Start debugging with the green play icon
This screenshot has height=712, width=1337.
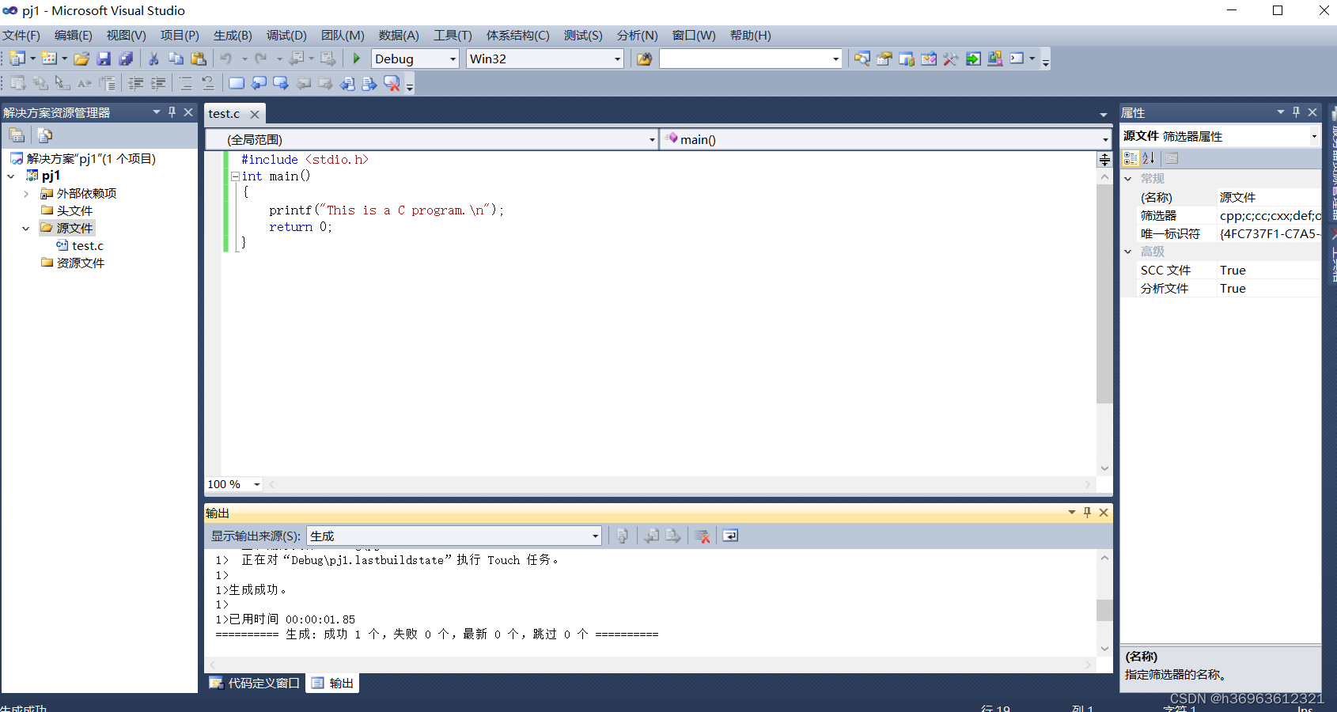pyautogui.click(x=357, y=59)
